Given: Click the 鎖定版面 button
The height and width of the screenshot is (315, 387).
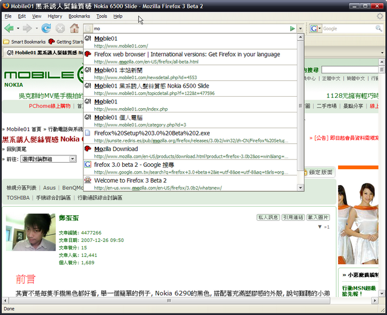Looking at the screenshot, I should (x=319, y=172).
